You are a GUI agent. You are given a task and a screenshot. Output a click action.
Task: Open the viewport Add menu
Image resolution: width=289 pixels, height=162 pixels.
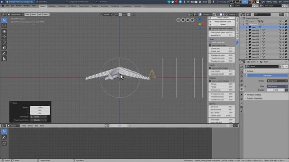(x=40, y=14)
